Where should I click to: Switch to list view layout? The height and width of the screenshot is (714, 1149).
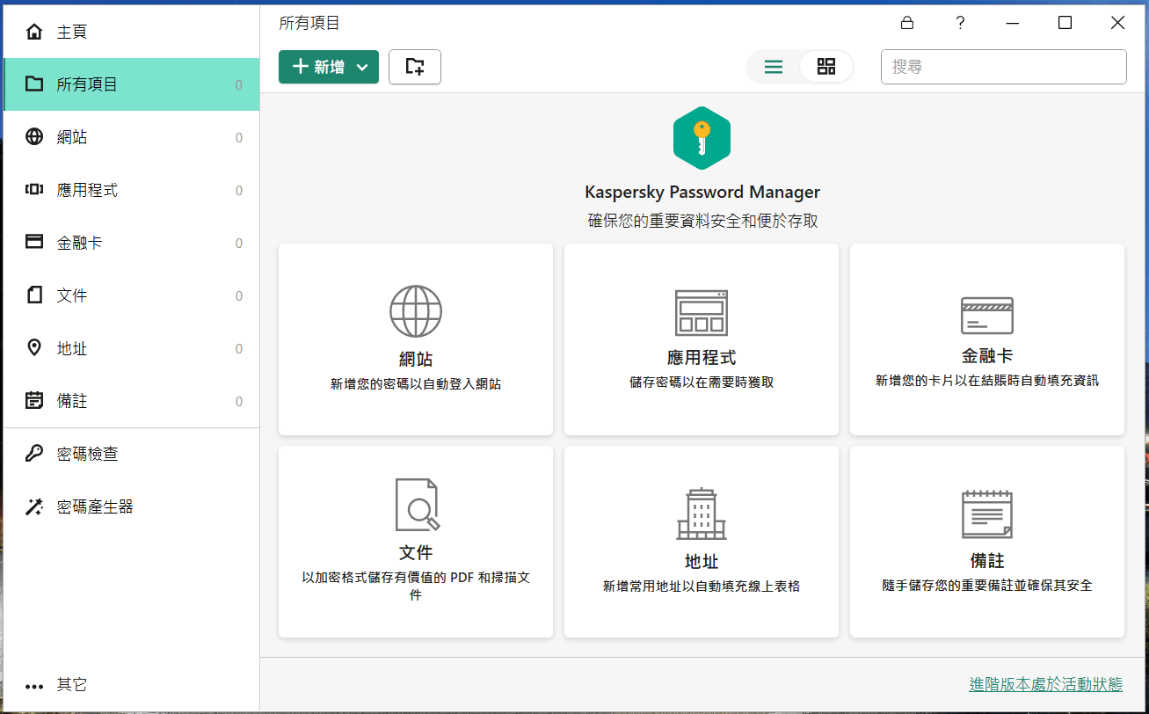point(774,67)
